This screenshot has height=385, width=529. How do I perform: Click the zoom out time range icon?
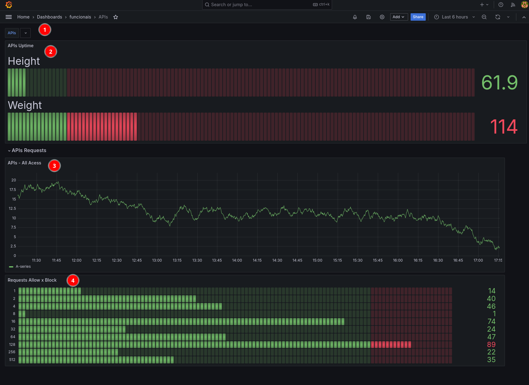(x=484, y=17)
